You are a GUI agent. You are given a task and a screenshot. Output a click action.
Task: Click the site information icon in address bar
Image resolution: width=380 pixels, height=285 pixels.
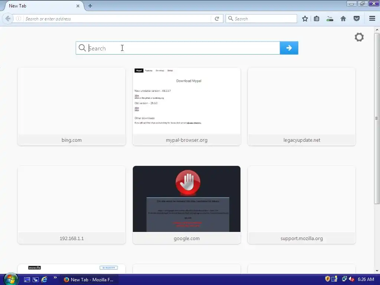(19, 19)
